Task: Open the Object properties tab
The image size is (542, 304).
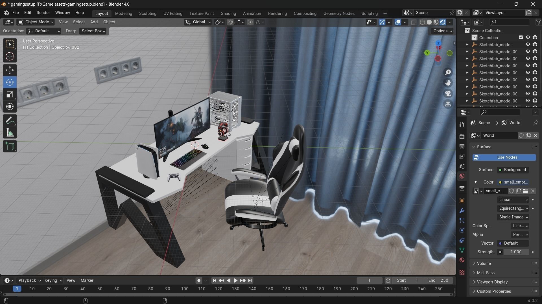Action: (x=462, y=201)
